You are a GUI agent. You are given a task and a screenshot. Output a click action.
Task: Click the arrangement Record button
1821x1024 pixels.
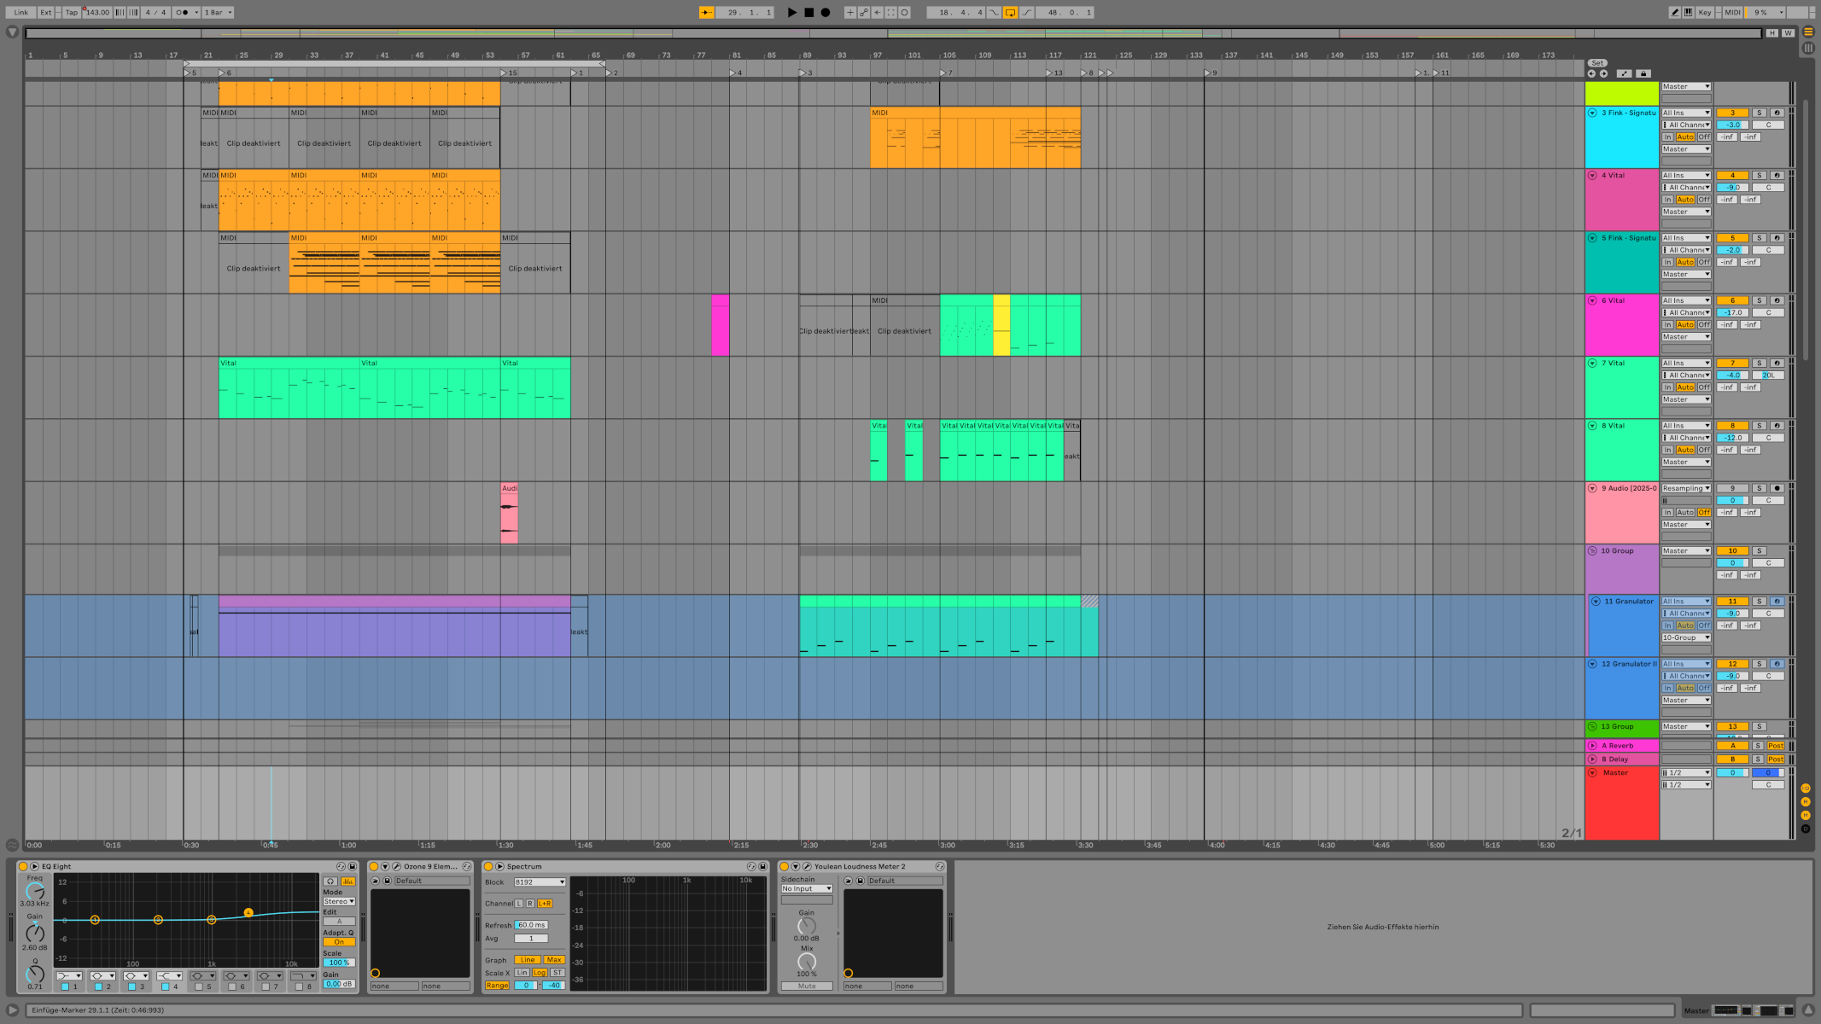coord(826,12)
